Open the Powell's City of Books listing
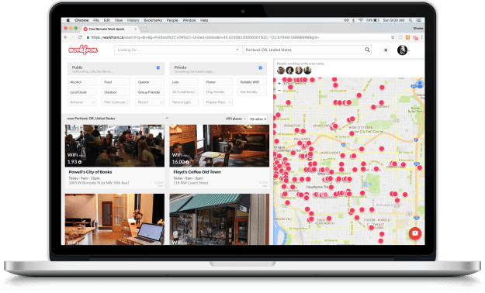The height and width of the screenshot is (293, 485). click(90, 172)
